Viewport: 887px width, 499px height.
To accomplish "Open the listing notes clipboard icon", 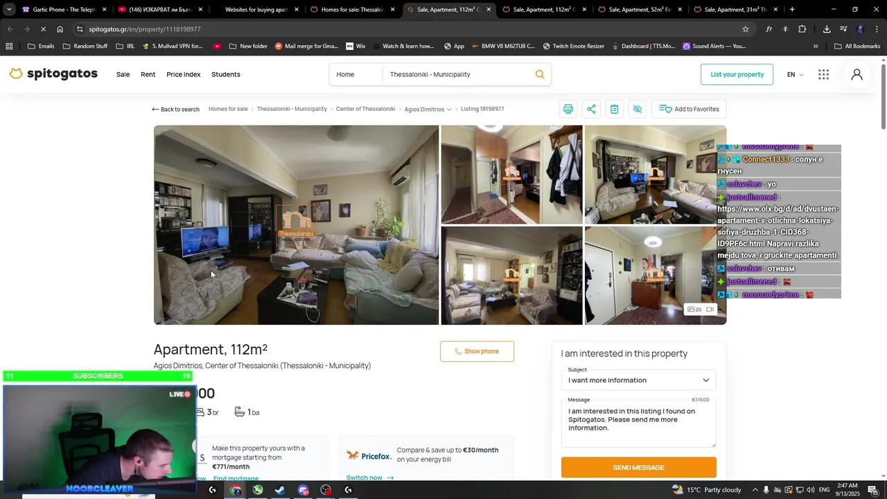I will pyautogui.click(x=614, y=109).
